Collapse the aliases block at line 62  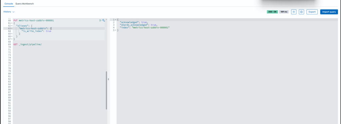point(12,26)
